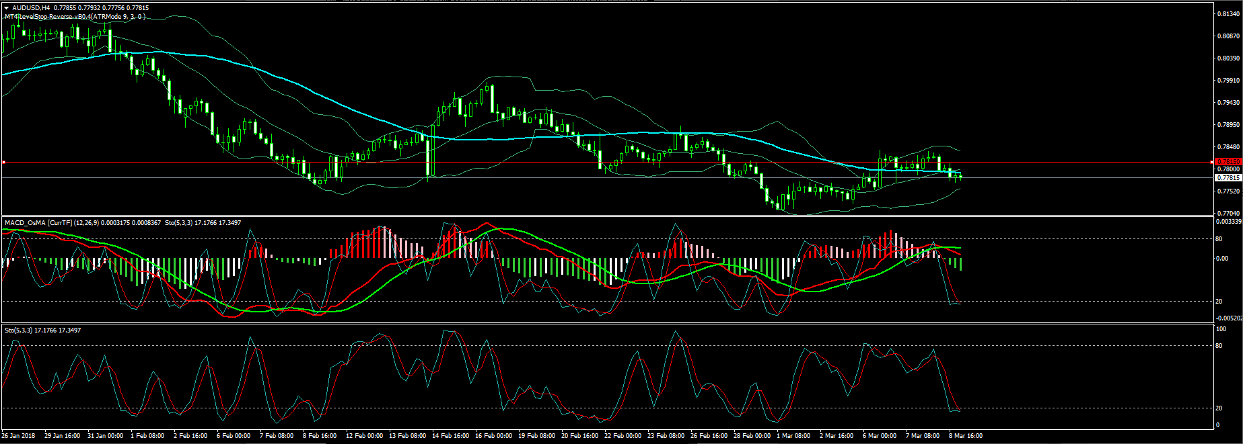This screenshot has width=1243, height=444.
Task: Click the 20 level on bottom stochastic scale
Action: [x=1219, y=408]
